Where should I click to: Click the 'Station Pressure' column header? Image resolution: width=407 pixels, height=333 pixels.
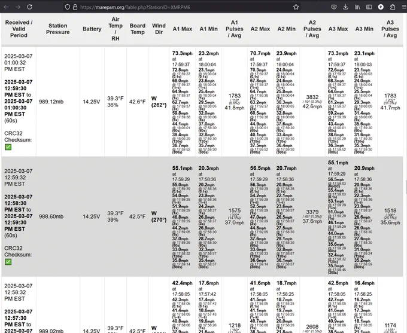coord(58,29)
